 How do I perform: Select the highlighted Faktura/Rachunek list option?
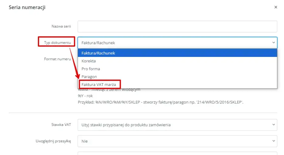pyautogui.click(x=177, y=53)
